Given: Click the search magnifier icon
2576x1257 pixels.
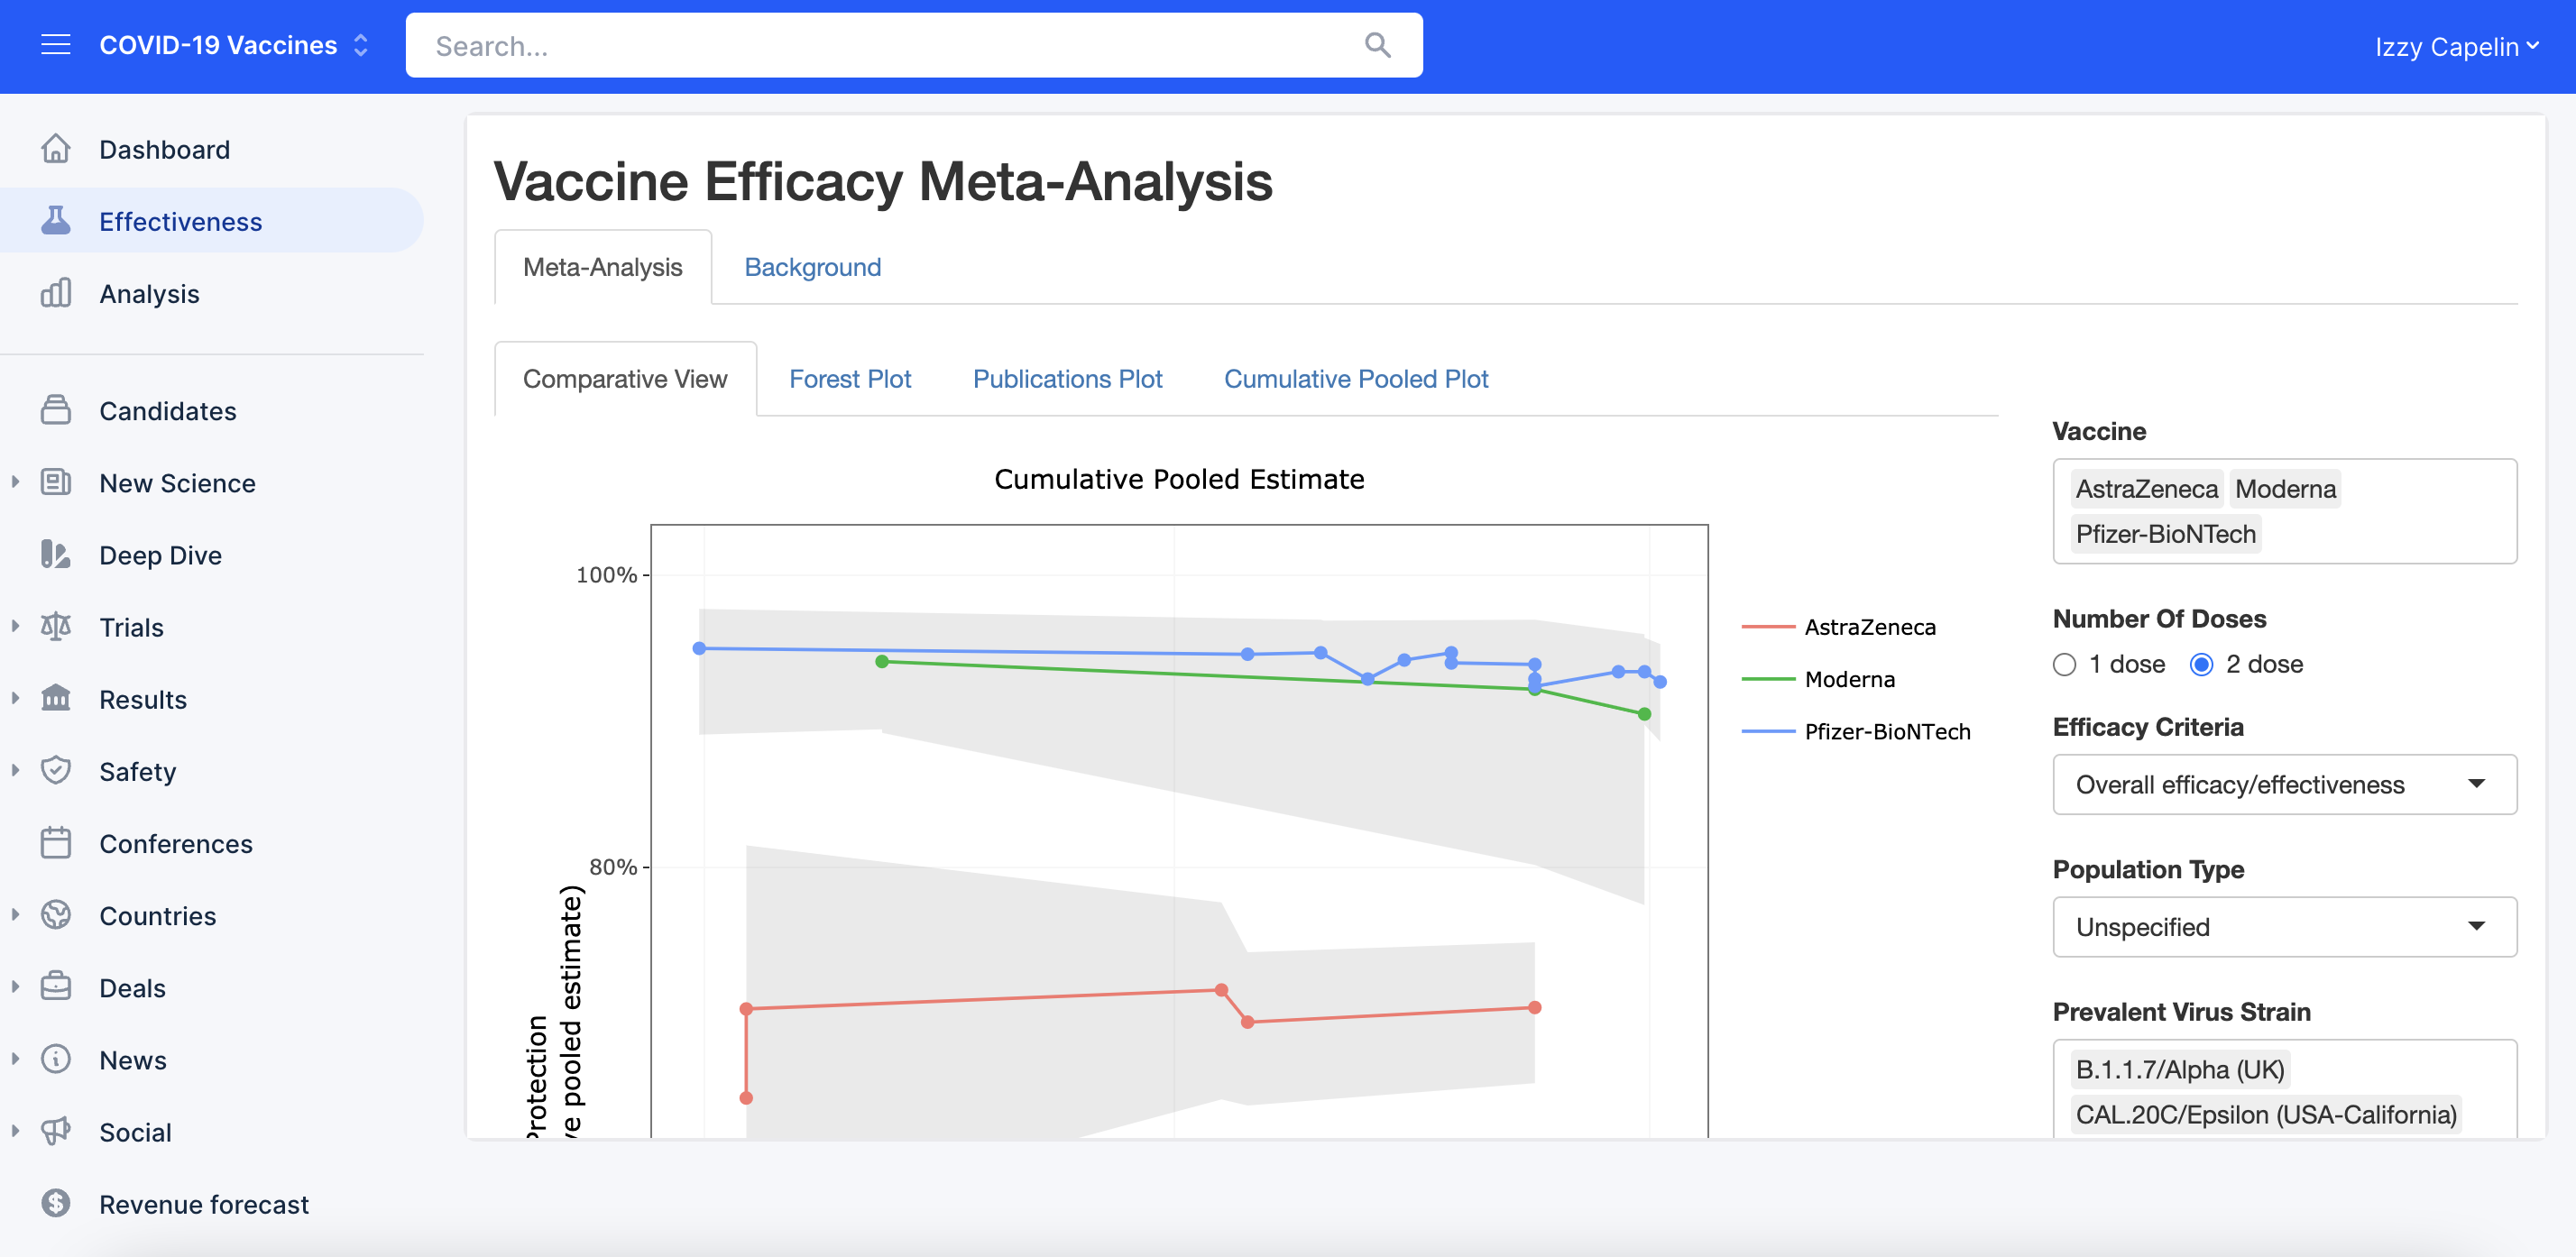Looking at the screenshot, I should tap(1377, 45).
